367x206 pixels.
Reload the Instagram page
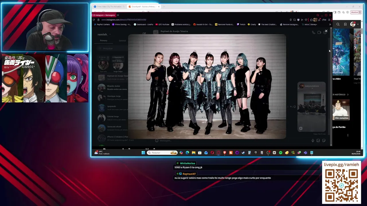[94, 20]
